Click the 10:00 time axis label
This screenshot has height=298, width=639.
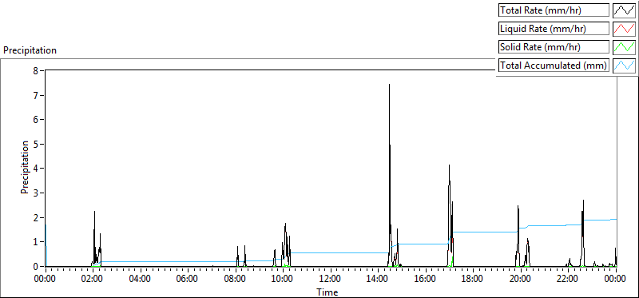point(283,280)
